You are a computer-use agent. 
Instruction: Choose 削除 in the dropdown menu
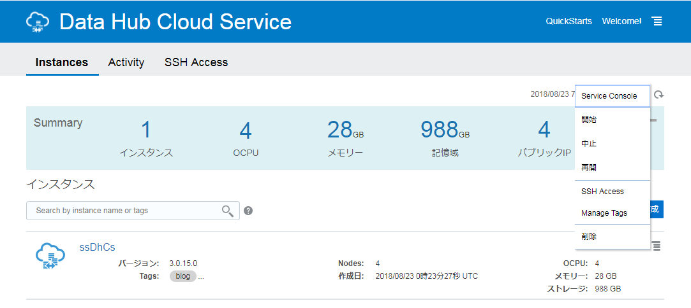pyautogui.click(x=613, y=237)
